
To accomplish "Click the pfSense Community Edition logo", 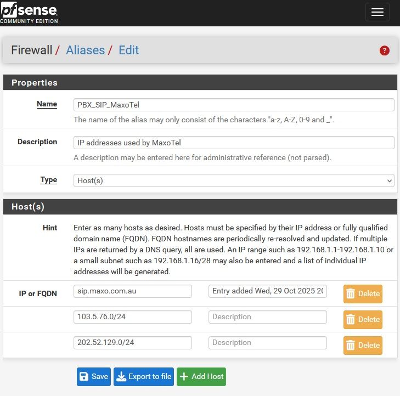I will coord(29,13).
